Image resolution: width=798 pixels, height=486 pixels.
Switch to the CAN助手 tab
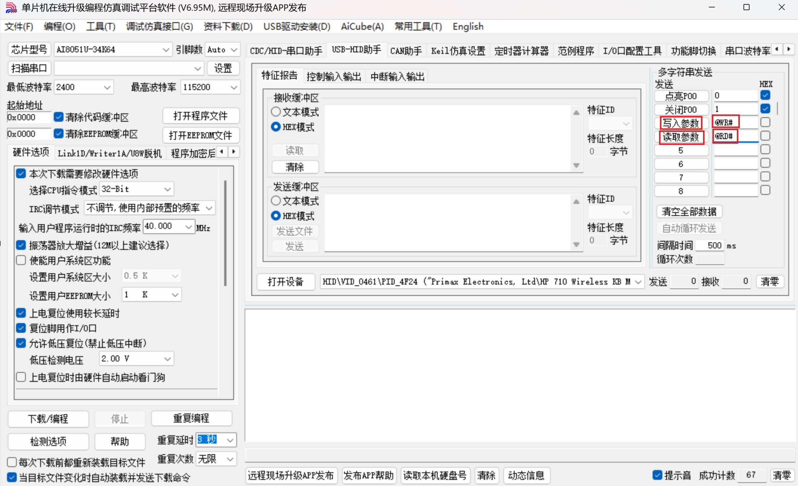click(x=405, y=51)
